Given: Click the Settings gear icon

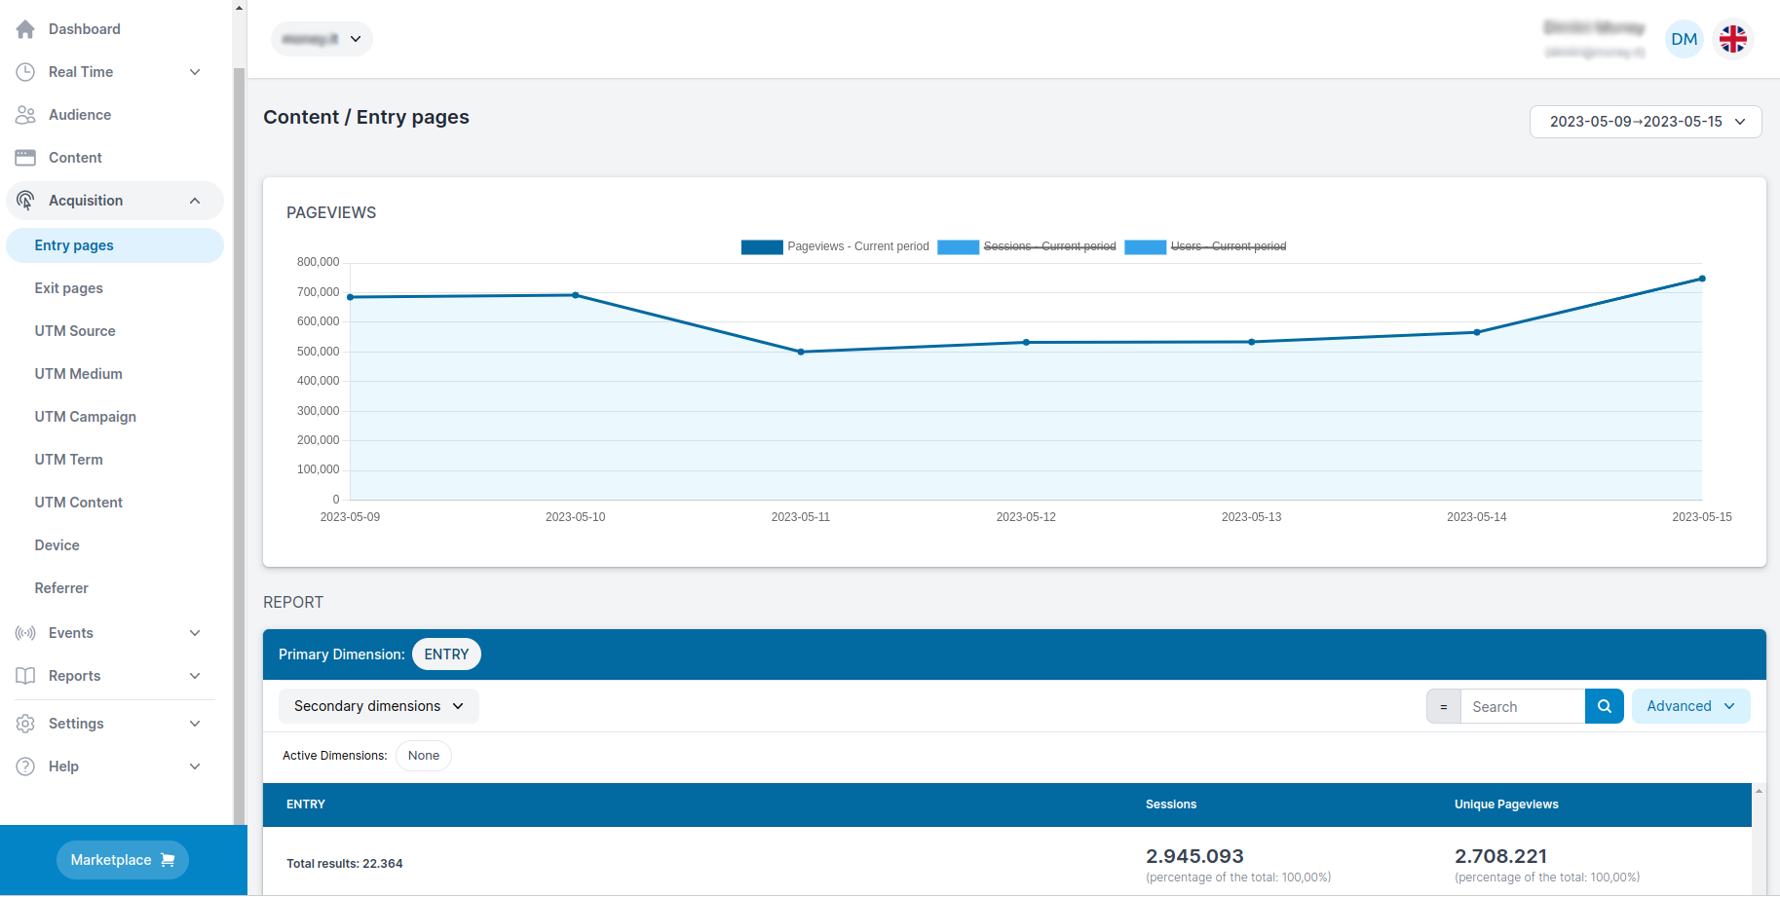Looking at the screenshot, I should pos(25,724).
